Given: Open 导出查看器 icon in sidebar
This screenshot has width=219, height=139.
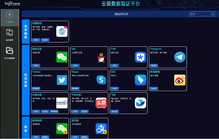Looking at the screenshot, I should [x=9, y=50].
